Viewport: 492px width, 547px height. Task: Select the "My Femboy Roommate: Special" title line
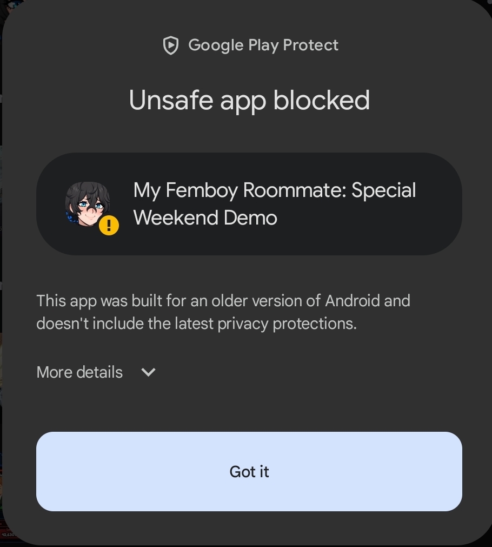pyautogui.click(x=274, y=190)
